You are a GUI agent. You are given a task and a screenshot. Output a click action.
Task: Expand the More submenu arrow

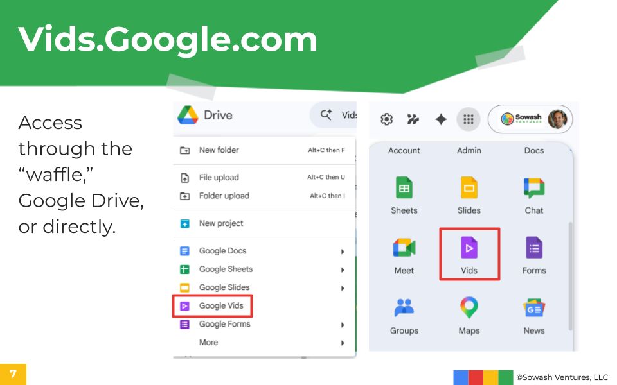pyautogui.click(x=343, y=343)
